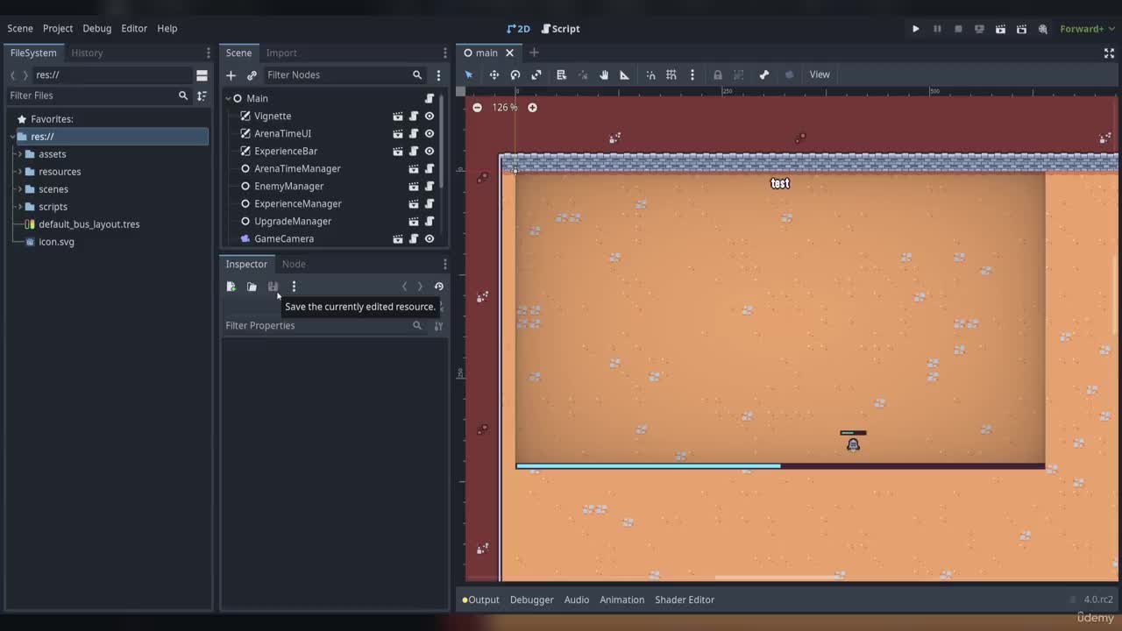Viewport: 1122px width, 631px height.
Task: Add a new node with plus icon
Action: pos(231,75)
